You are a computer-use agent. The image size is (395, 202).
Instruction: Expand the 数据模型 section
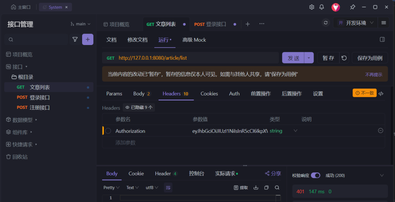tap(22, 120)
